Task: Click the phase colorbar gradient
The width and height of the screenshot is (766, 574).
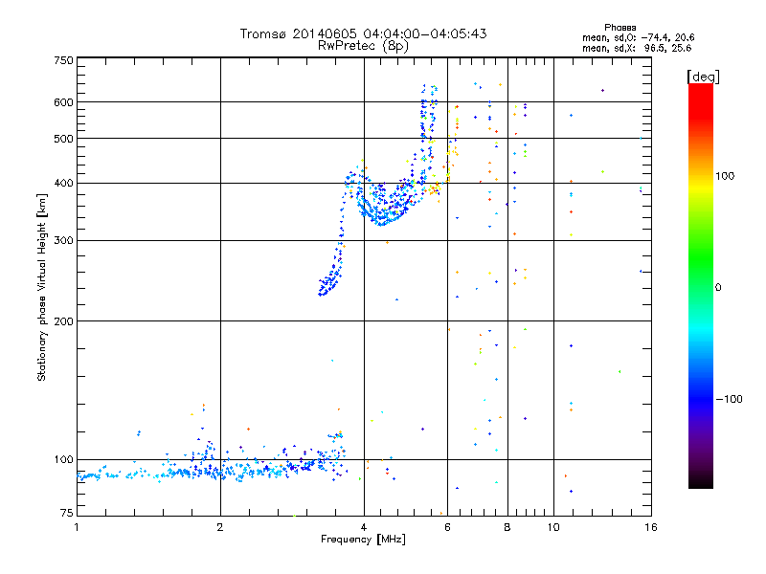Action: pos(701,286)
